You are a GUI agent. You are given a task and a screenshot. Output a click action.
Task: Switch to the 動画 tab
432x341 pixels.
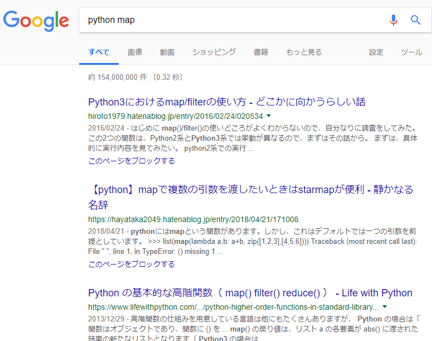pyautogui.click(x=167, y=52)
